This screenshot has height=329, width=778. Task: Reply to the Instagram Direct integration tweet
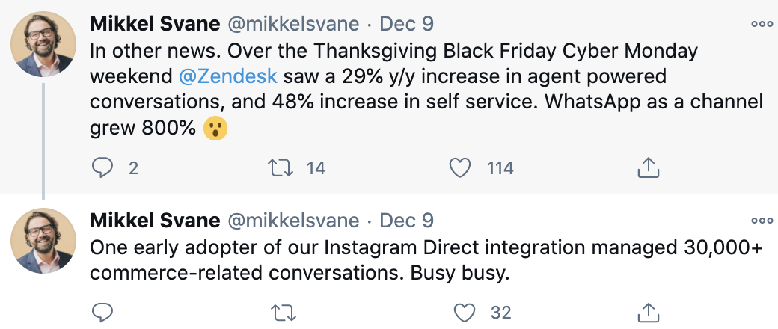click(102, 312)
